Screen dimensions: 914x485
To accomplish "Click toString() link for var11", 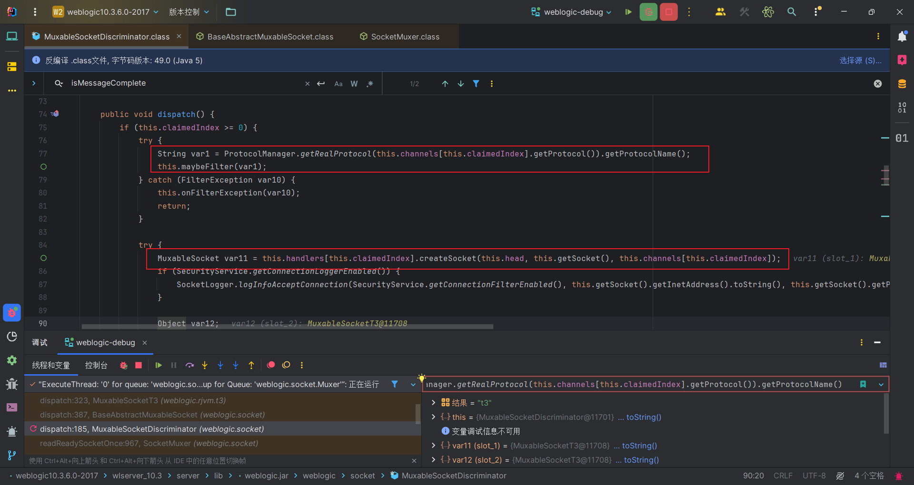I will pyautogui.click(x=639, y=446).
